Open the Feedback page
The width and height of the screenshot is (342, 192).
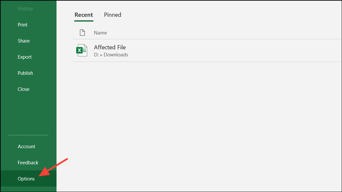click(28, 163)
